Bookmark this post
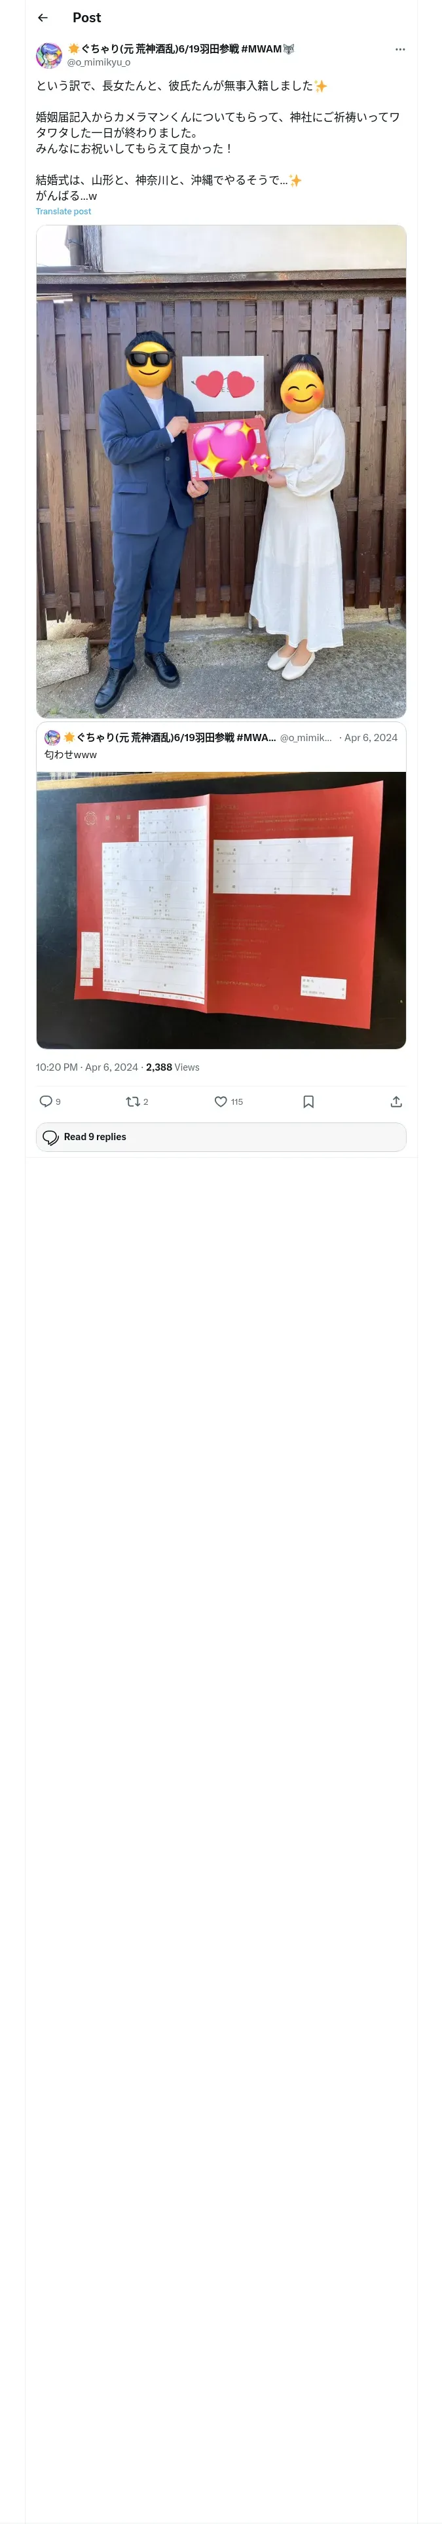The height and width of the screenshot is (2524, 442). click(308, 1101)
